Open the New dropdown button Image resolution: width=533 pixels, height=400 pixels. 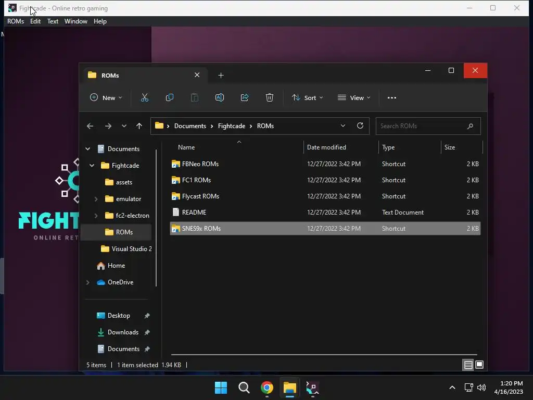point(106,97)
